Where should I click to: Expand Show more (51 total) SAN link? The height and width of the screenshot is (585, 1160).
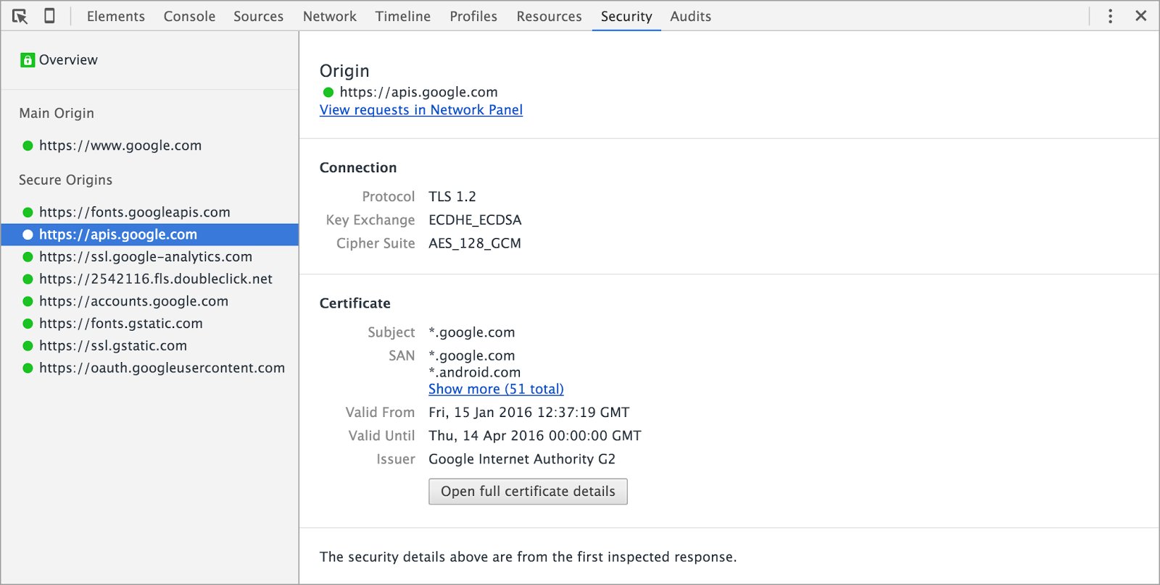click(x=496, y=389)
